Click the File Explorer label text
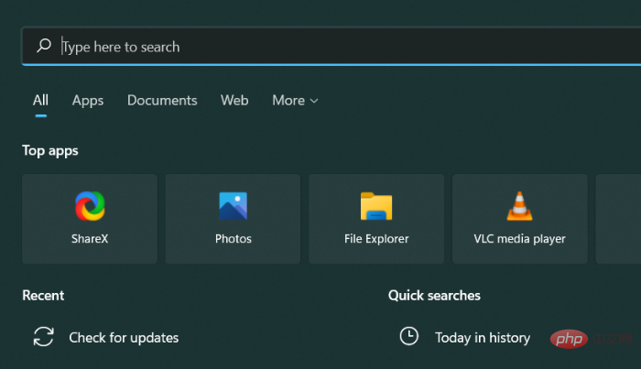641x369 pixels. [376, 239]
